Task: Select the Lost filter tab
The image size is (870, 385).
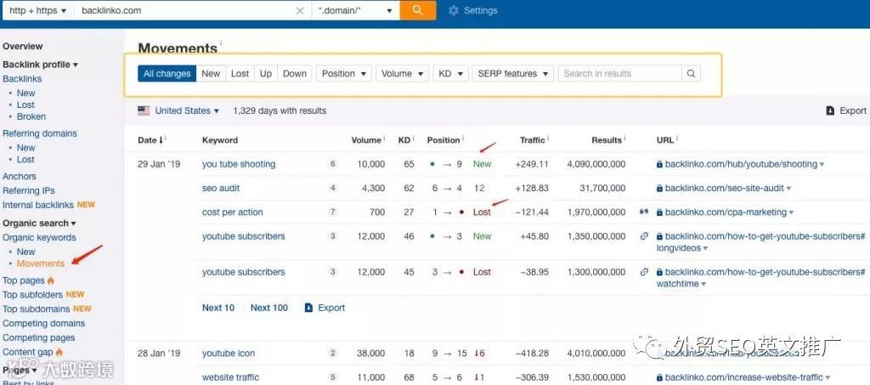Action: [240, 73]
